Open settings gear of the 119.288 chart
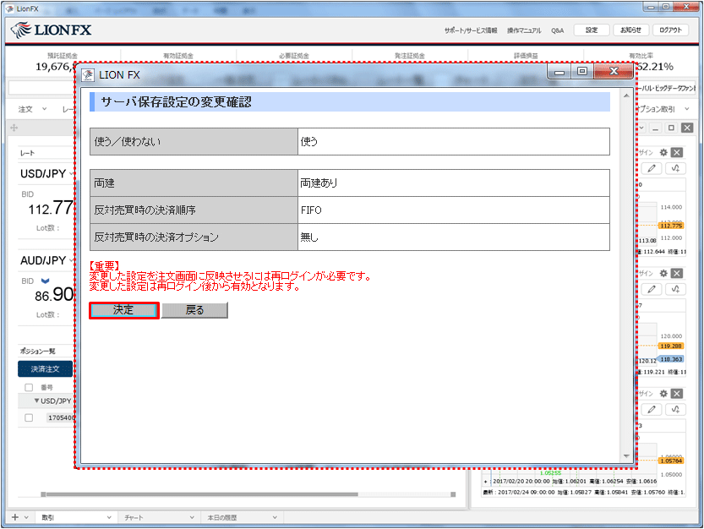Viewport: 704px width, 529px height. [x=663, y=274]
